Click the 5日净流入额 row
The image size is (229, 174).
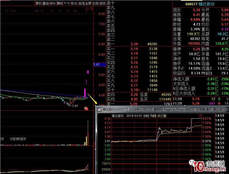coord(201,89)
